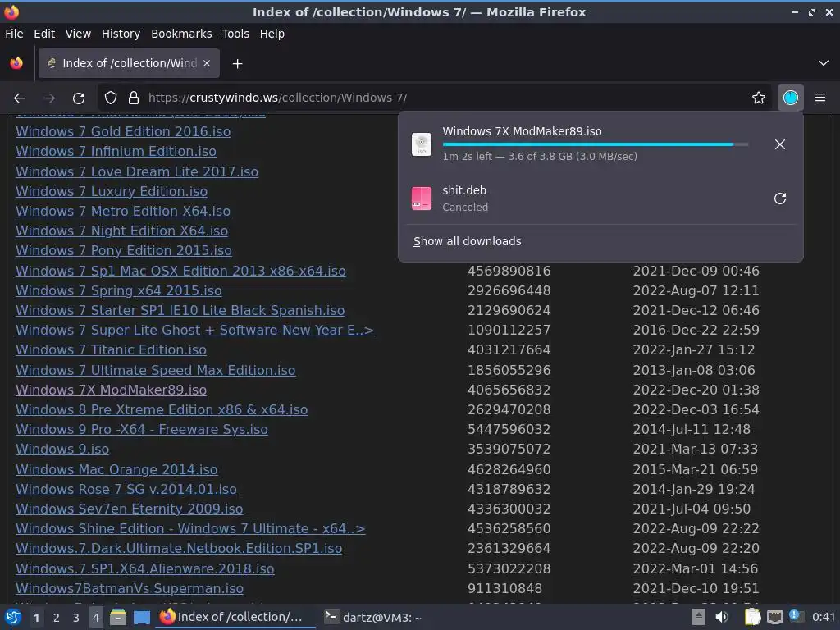Viewport: 840px width, 630px height.
Task: Open a new tab
Action: (237, 64)
